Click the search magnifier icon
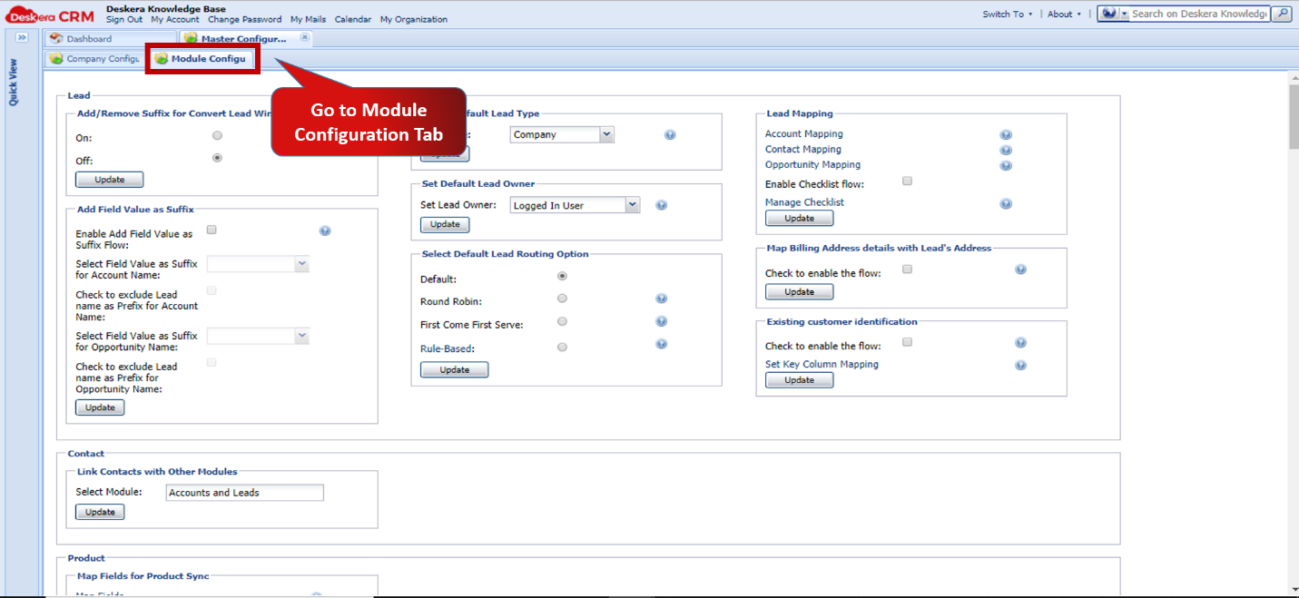Image resolution: width=1299 pixels, height=598 pixels. pos(1280,14)
